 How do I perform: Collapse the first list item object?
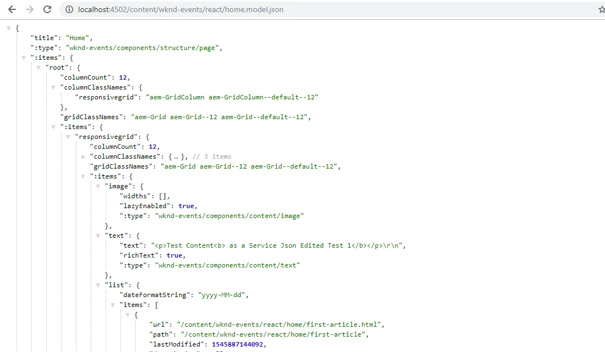(x=128, y=315)
